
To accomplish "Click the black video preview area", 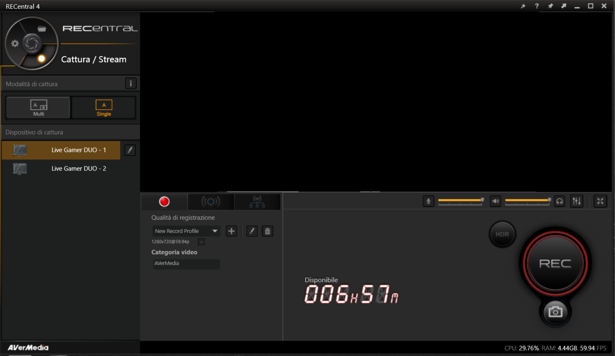I will pos(376,102).
